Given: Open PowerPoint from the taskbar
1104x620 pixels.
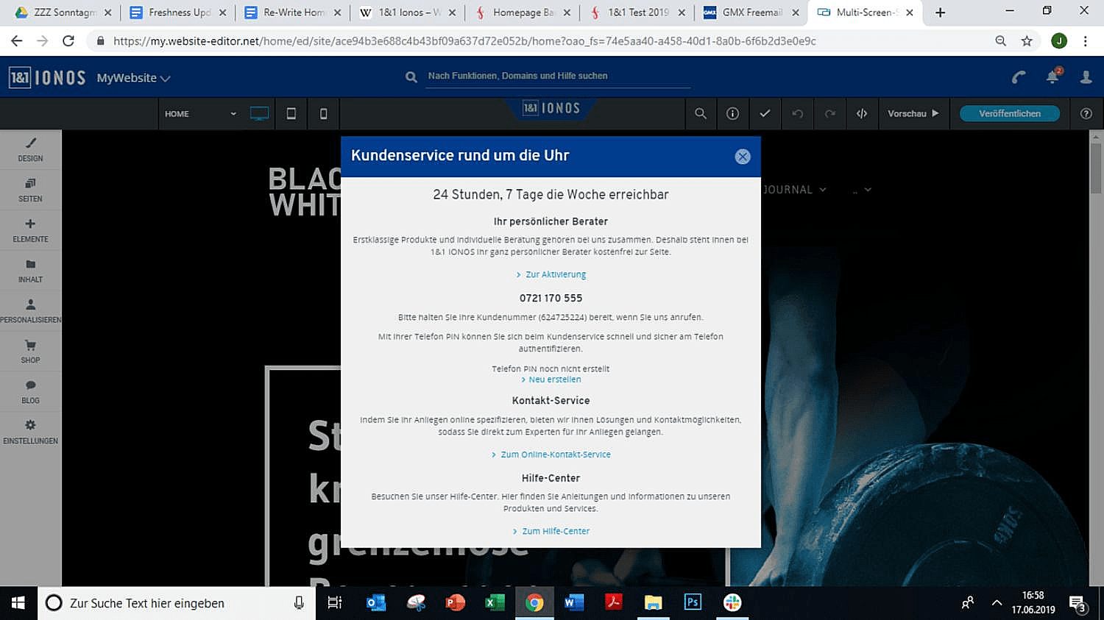Looking at the screenshot, I should (x=456, y=603).
